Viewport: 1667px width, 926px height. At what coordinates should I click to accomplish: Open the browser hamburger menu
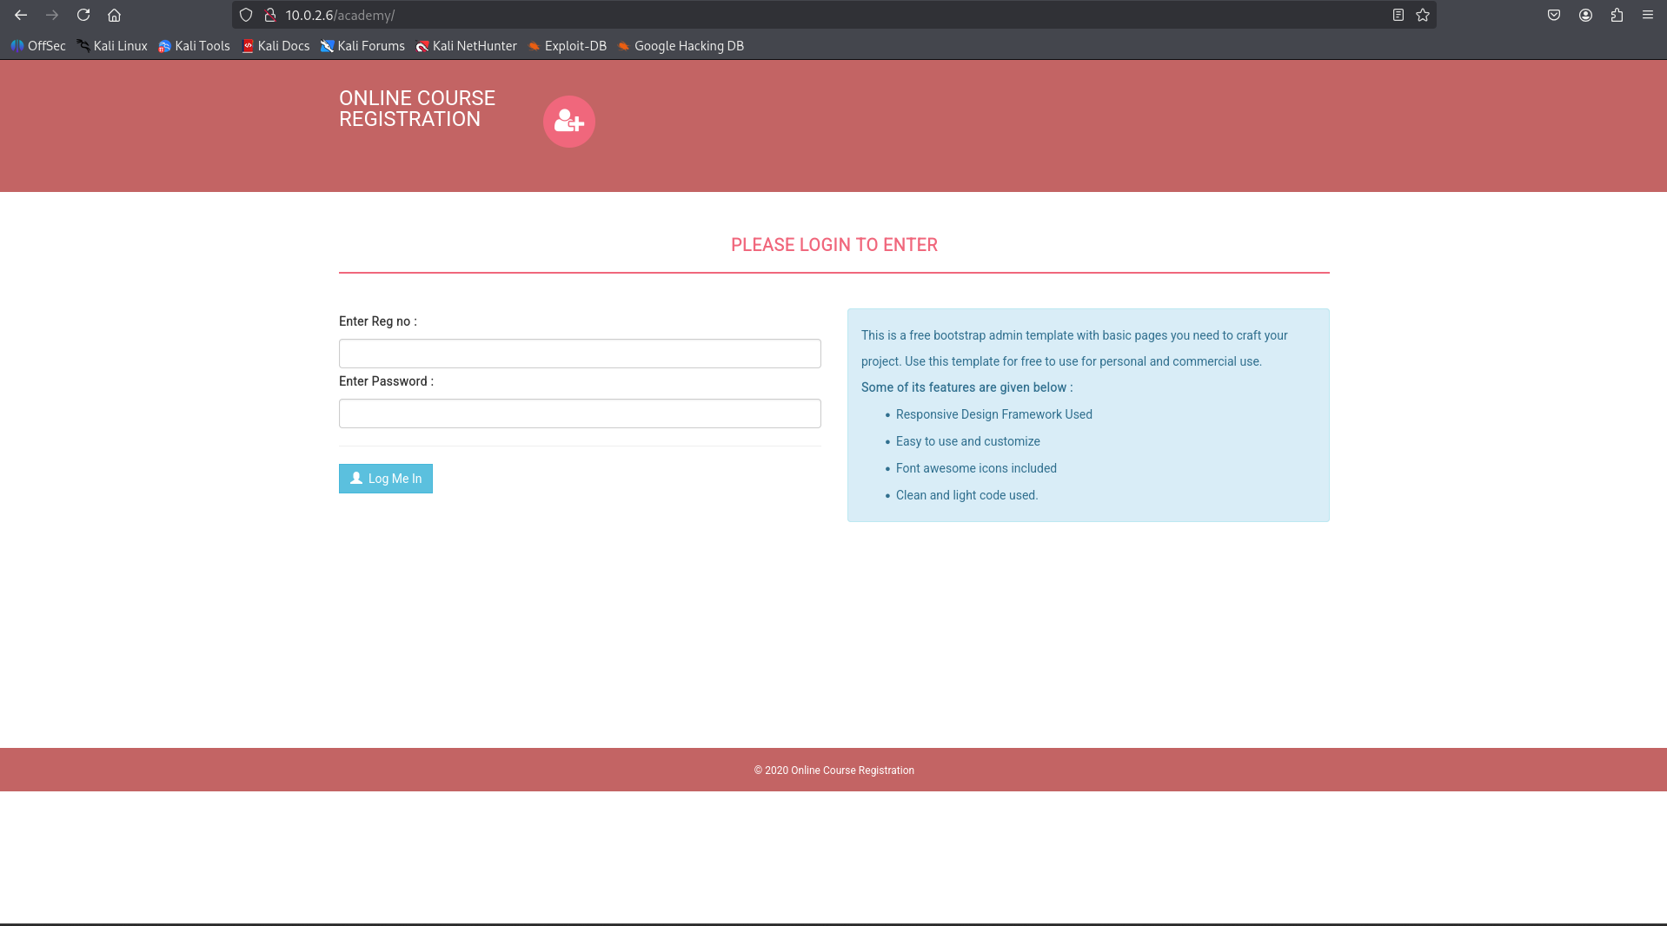[1648, 15]
